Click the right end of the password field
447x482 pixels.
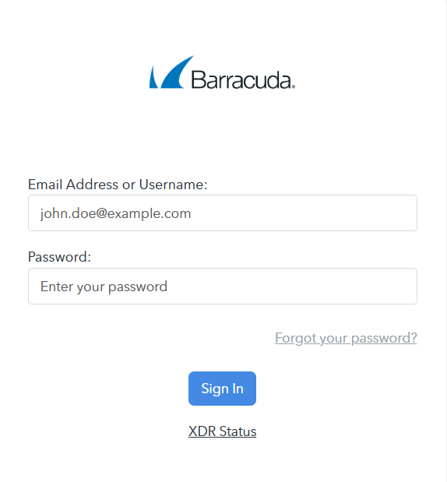(406, 287)
